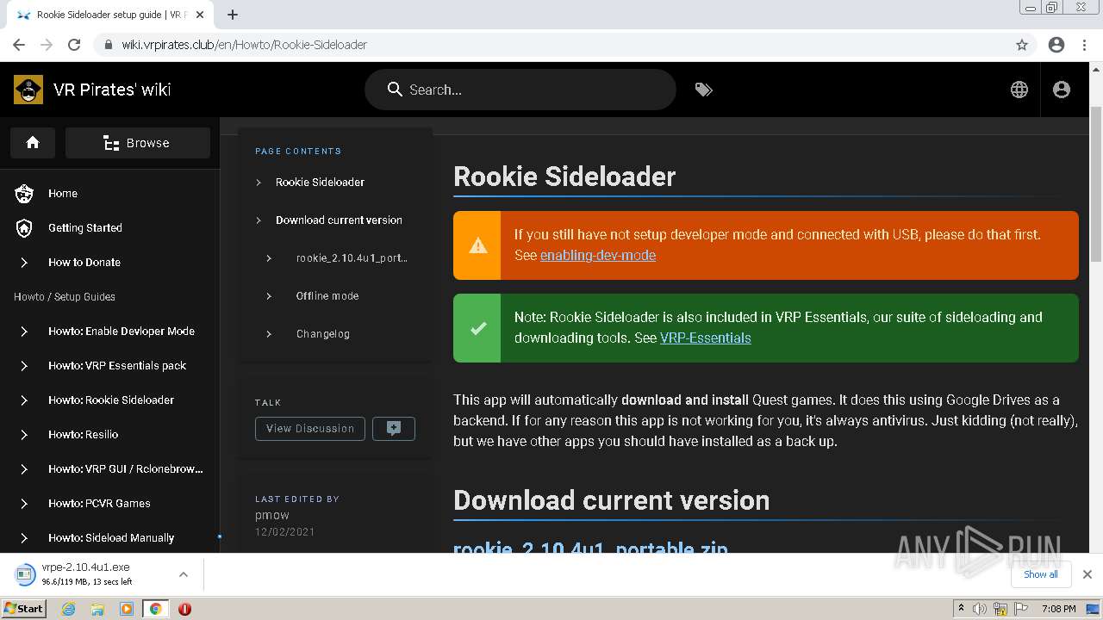Click last editor name pmow
Image resolution: width=1103 pixels, height=620 pixels.
272,515
